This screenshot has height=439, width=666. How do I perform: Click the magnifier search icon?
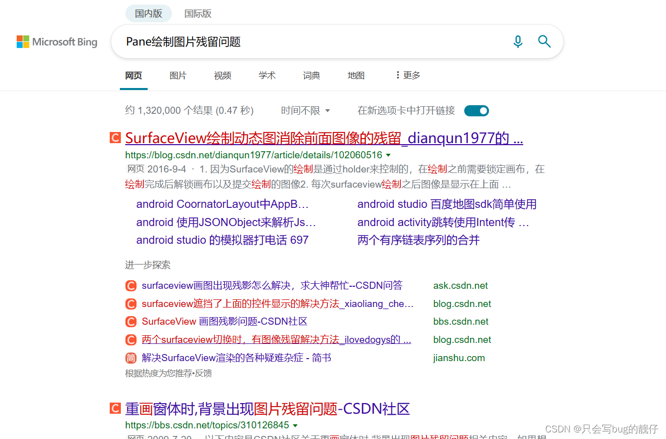pyautogui.click(x=544, y=41)
